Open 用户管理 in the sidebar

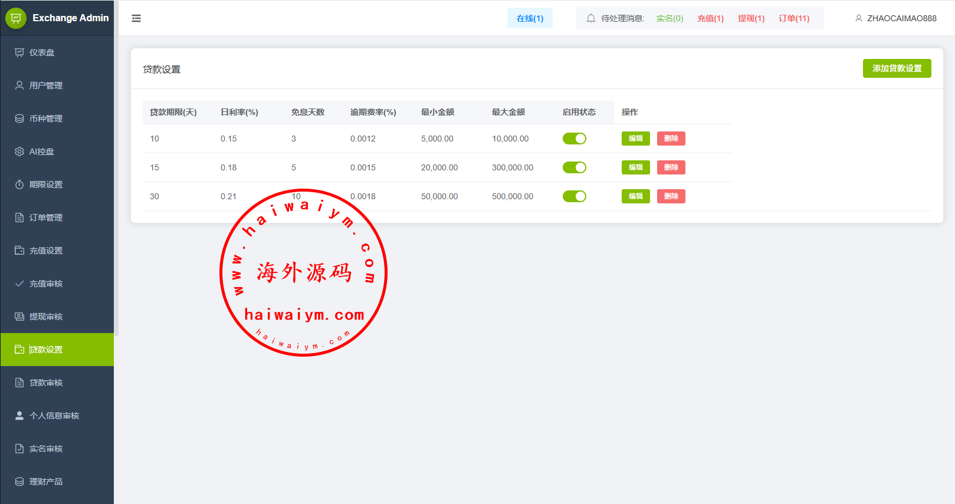46,85
